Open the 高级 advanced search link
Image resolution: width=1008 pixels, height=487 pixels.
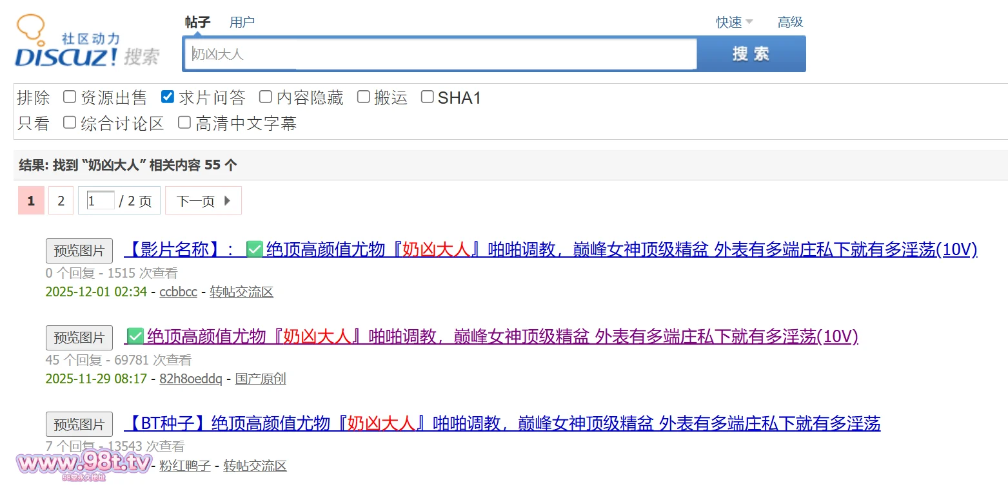(790, 23)
